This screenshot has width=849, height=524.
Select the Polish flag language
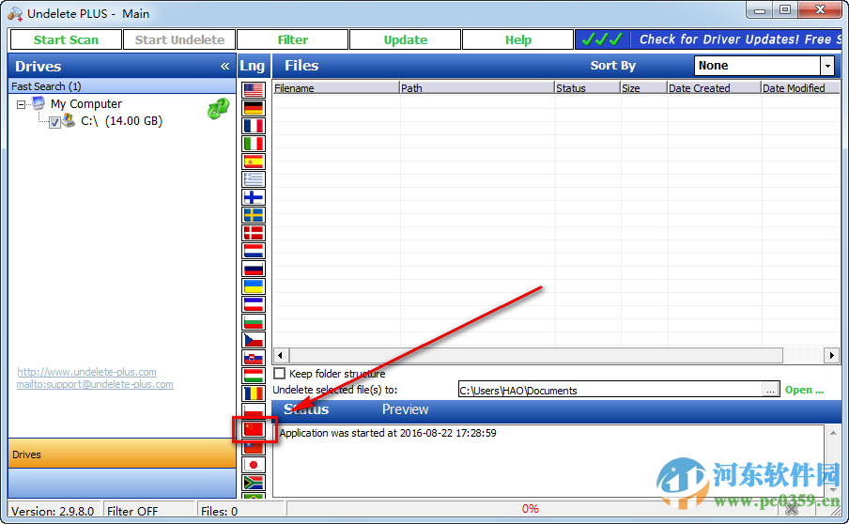[254, 410]
